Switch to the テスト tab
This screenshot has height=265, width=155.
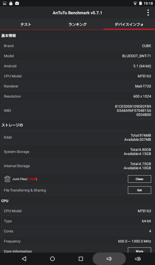click(x=26, y=25)
